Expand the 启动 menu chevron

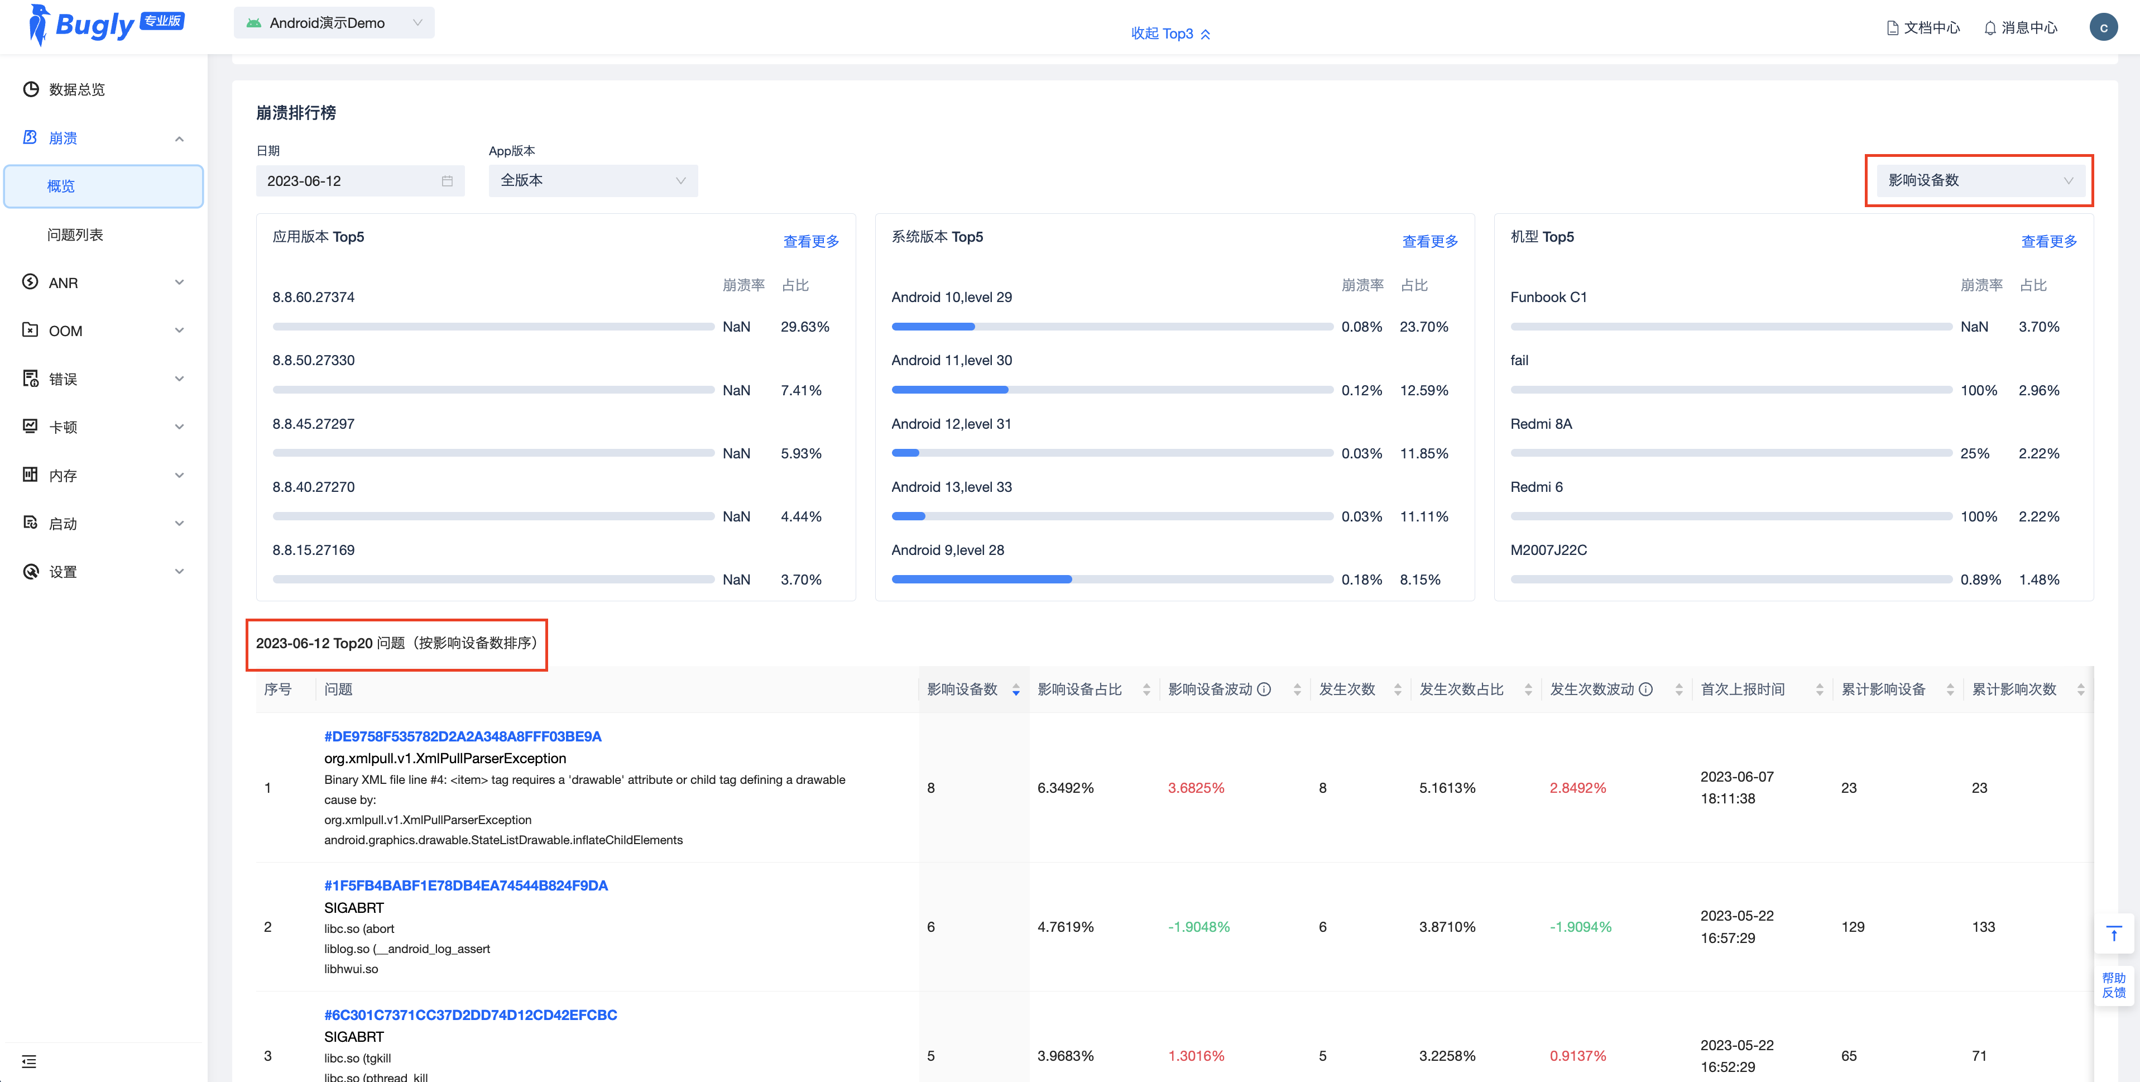pos(179,524)
